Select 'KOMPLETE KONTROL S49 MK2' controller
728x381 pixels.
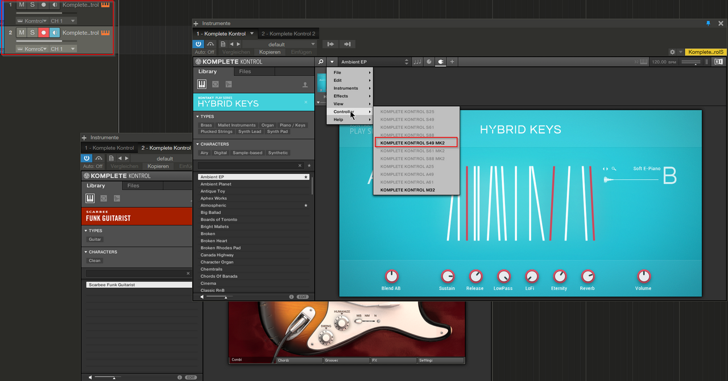coord(416,143)
